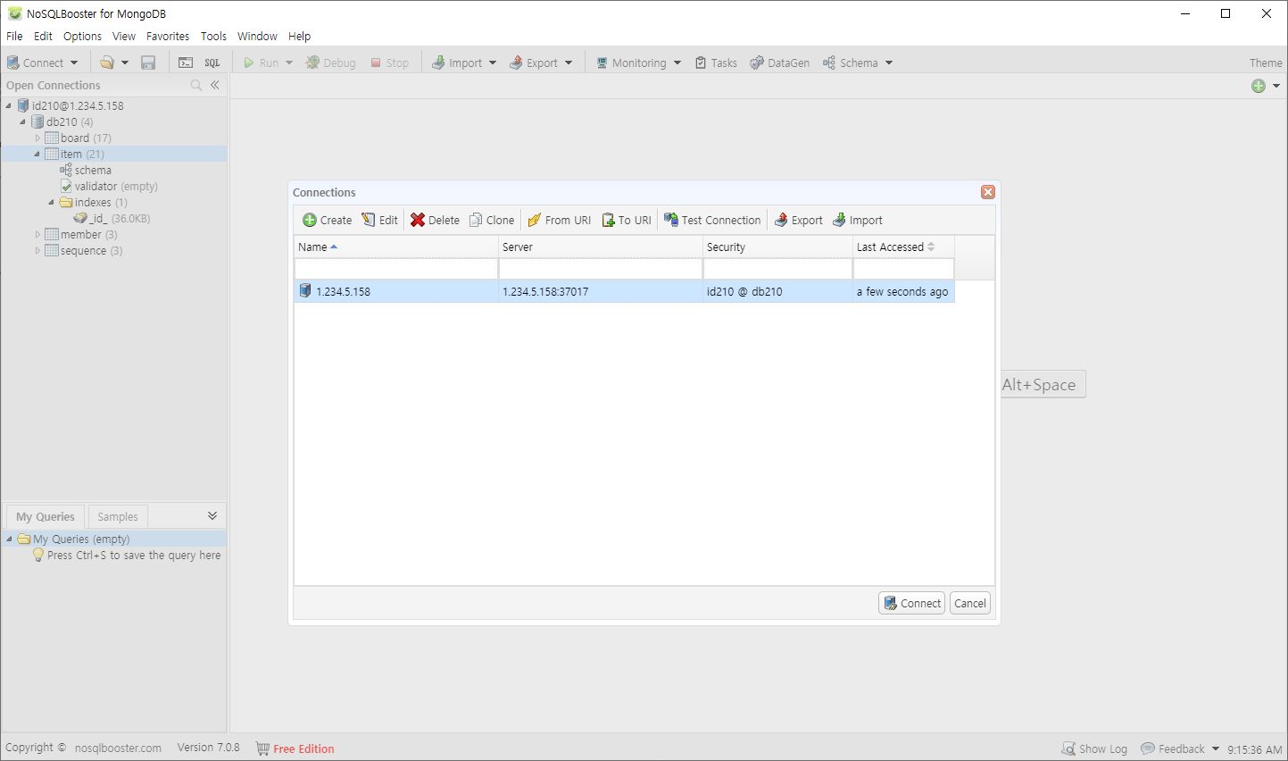The width and height of the screenshot is (1288, 761).
Task: Click the Connect toolbar button
Action: coord(35,63)
